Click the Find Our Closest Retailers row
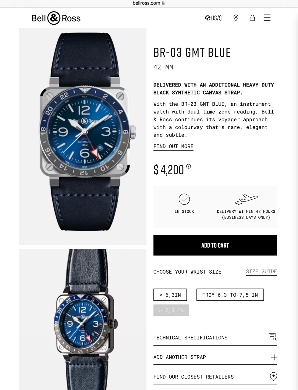The width and height of the screenshot is (298, 390). click(215, 377)
